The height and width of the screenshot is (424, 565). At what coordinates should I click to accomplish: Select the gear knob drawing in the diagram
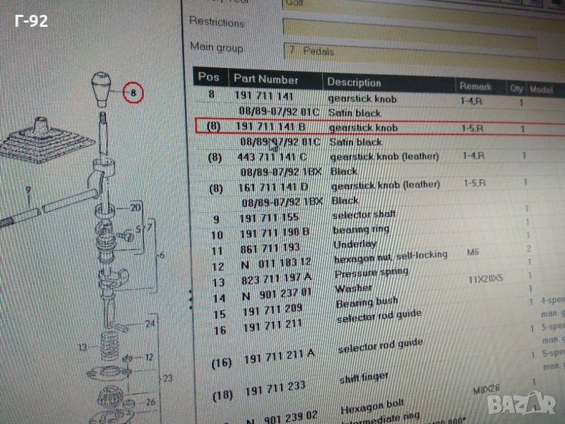(101, 88)
